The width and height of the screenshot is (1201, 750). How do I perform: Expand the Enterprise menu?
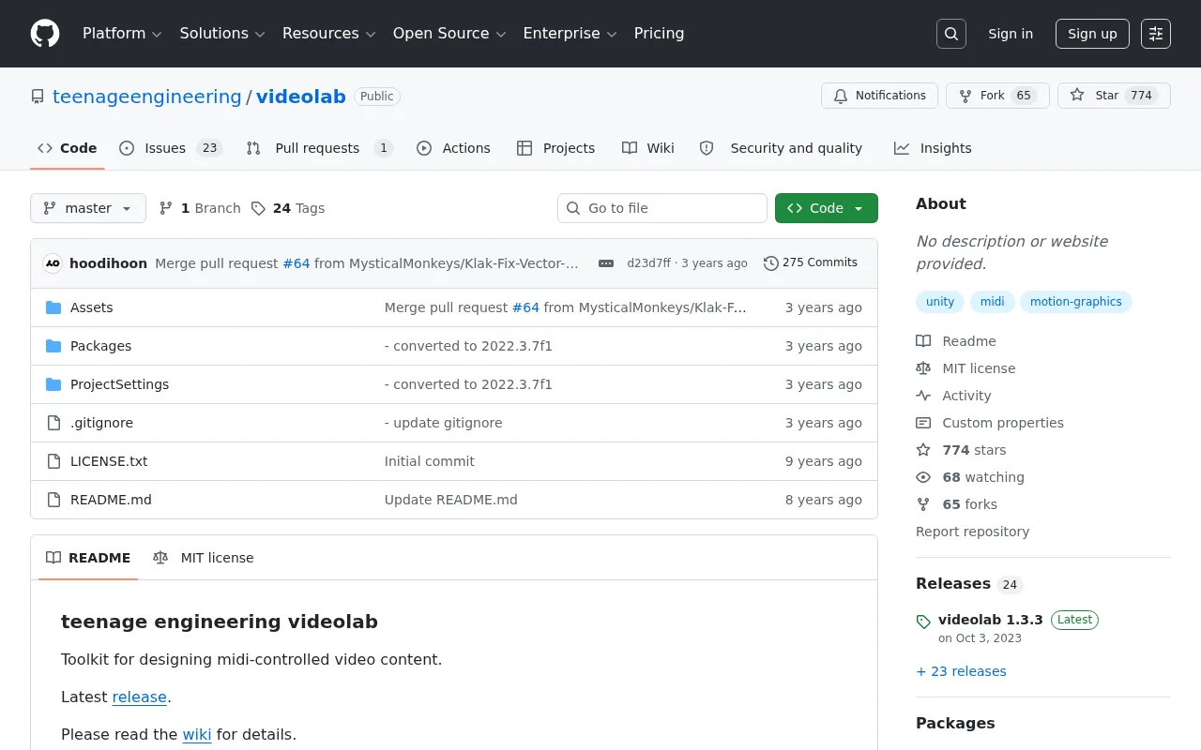pos(570,34)
